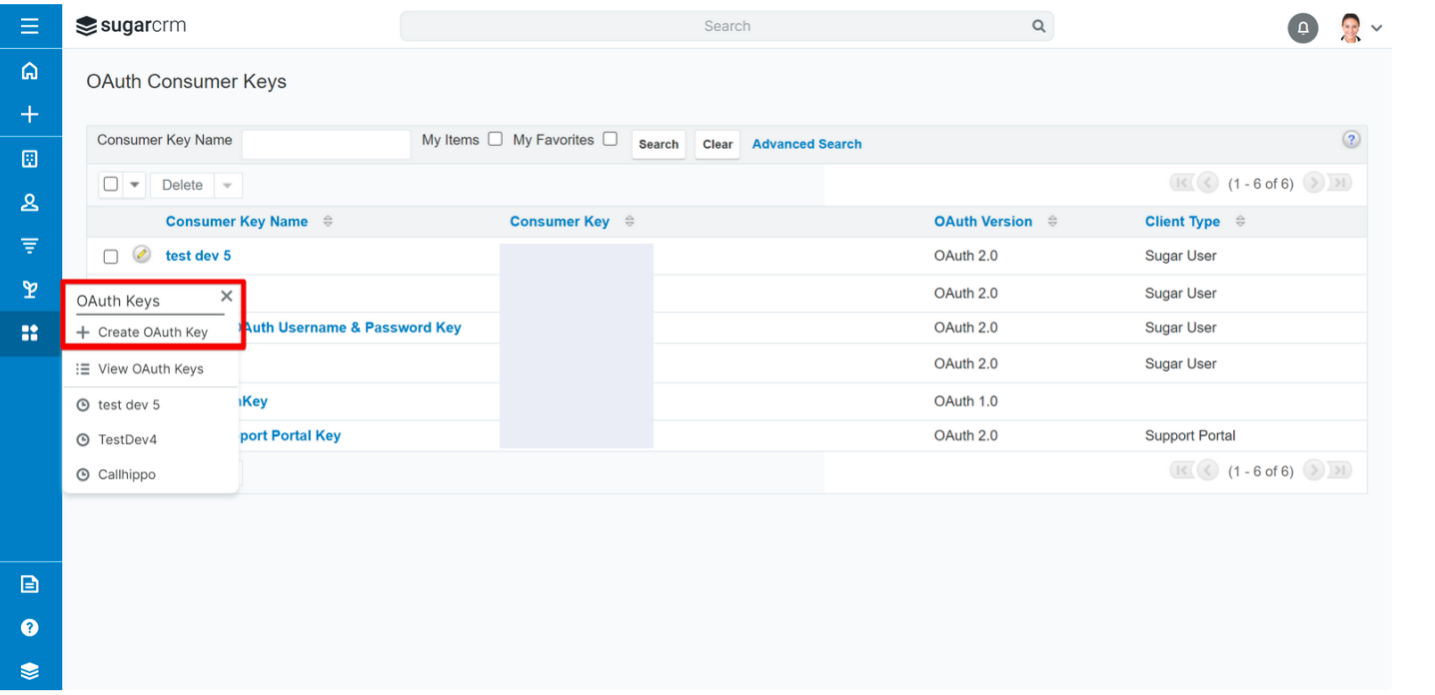Click the OAuth Keys popup heading
1435x695 pixels.
118,301
